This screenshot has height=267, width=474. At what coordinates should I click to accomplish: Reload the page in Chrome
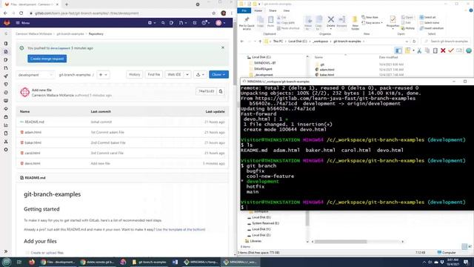(21, 13)
